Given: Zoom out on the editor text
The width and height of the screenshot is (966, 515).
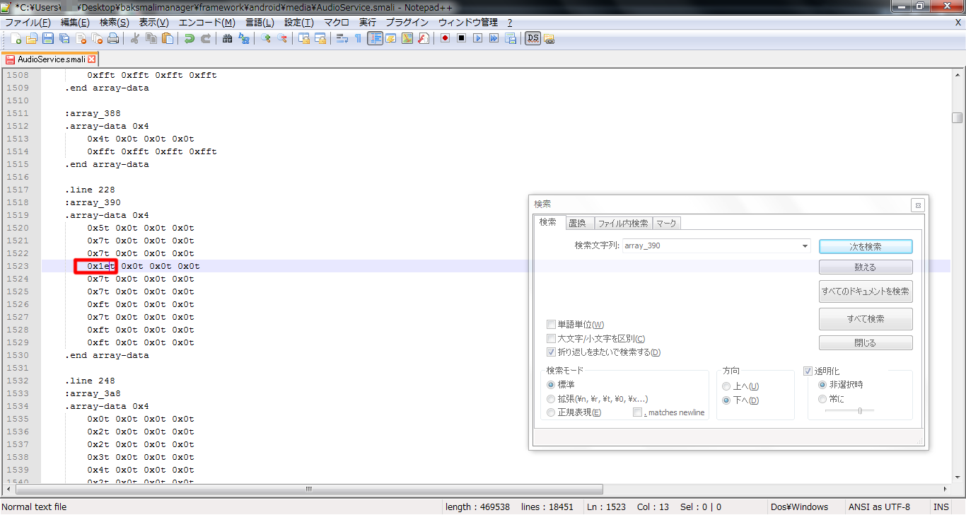Looking at the screenshot, I should point(281,38).
